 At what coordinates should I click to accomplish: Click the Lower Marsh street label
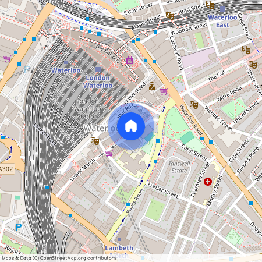click(x=83, y=169)
